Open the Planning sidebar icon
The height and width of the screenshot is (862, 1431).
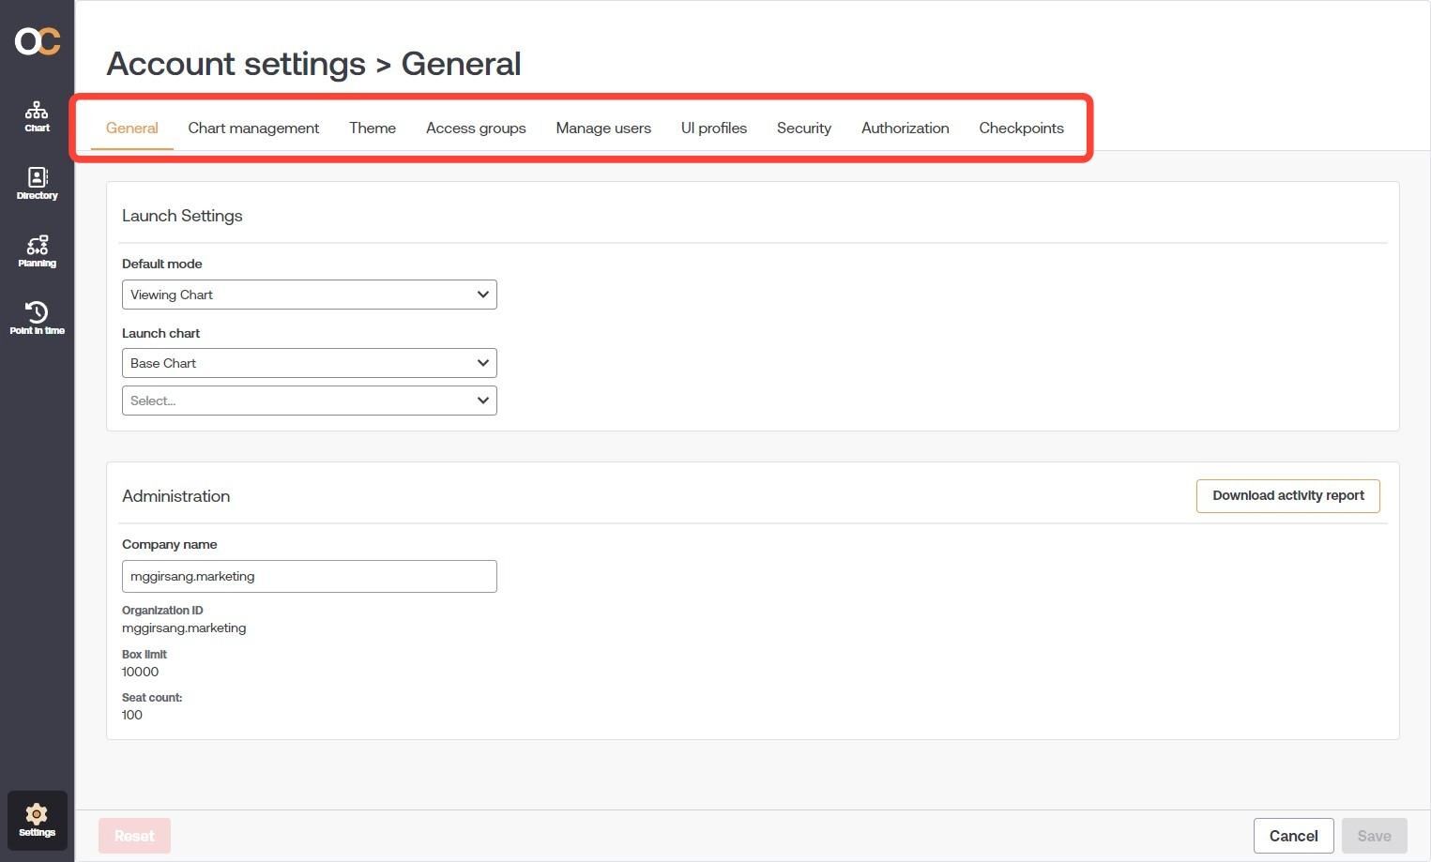(x=37, y=251)
